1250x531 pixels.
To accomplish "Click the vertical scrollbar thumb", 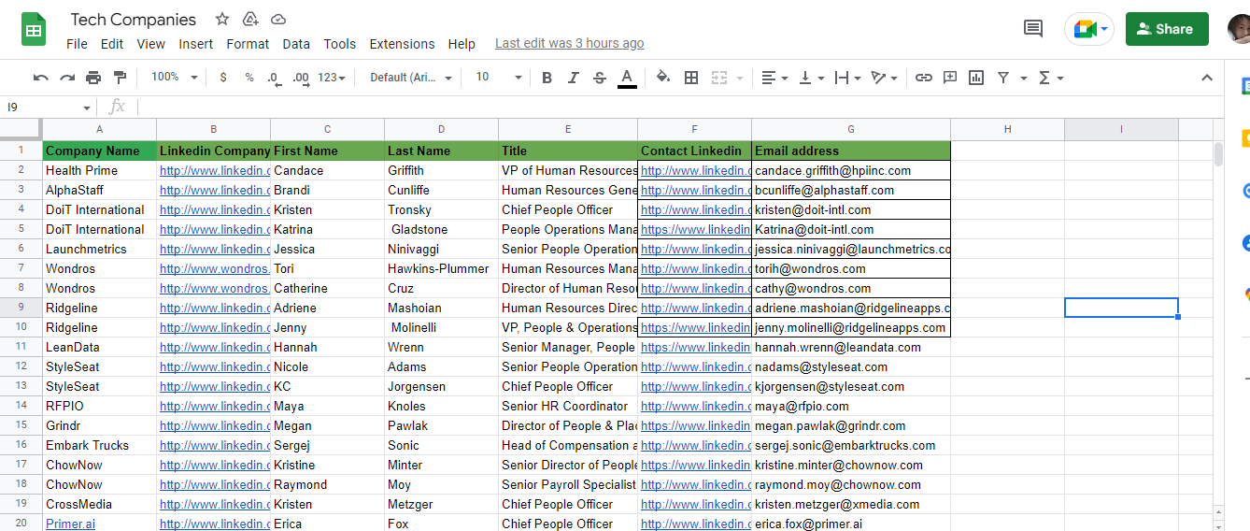I will point(1218,153).
